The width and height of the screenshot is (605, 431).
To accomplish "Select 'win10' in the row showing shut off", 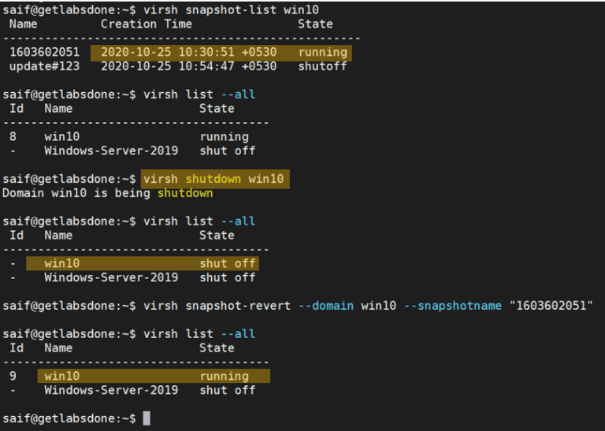I will 62,263.
